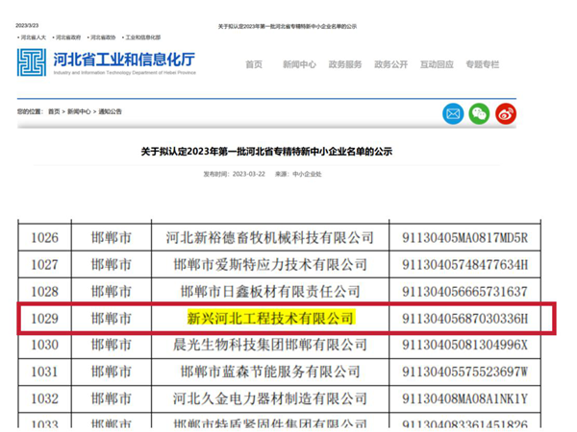Image resolution: width=577 pixels, height=432 pixels.
Task: Select row number cell 1026
Action: coord(44,238)
